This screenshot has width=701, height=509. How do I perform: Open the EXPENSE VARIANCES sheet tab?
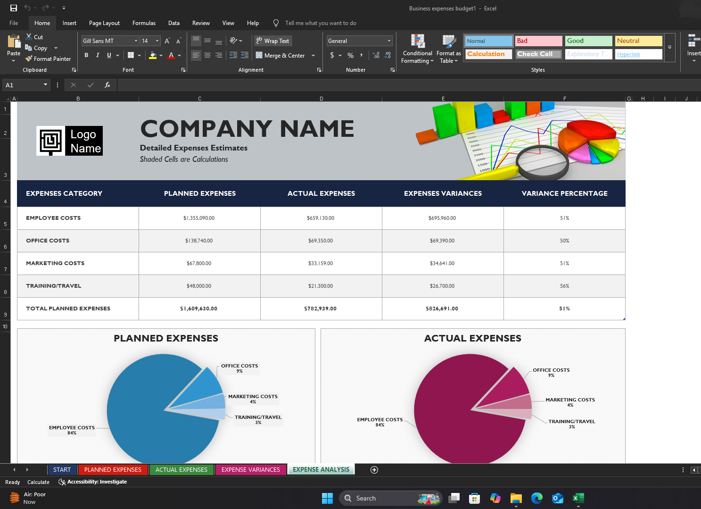click(x=250, y=469)
